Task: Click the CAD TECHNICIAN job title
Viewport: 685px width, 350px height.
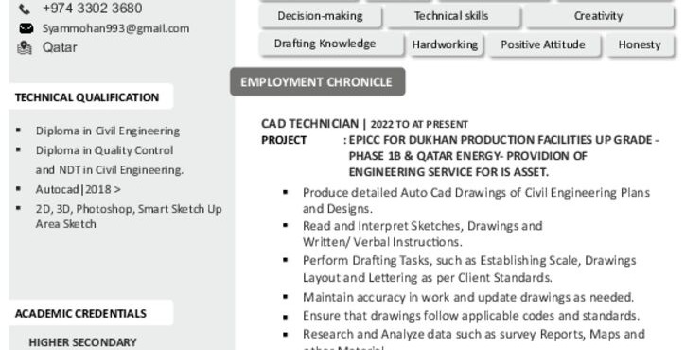Action: click(x=309, y=124)
